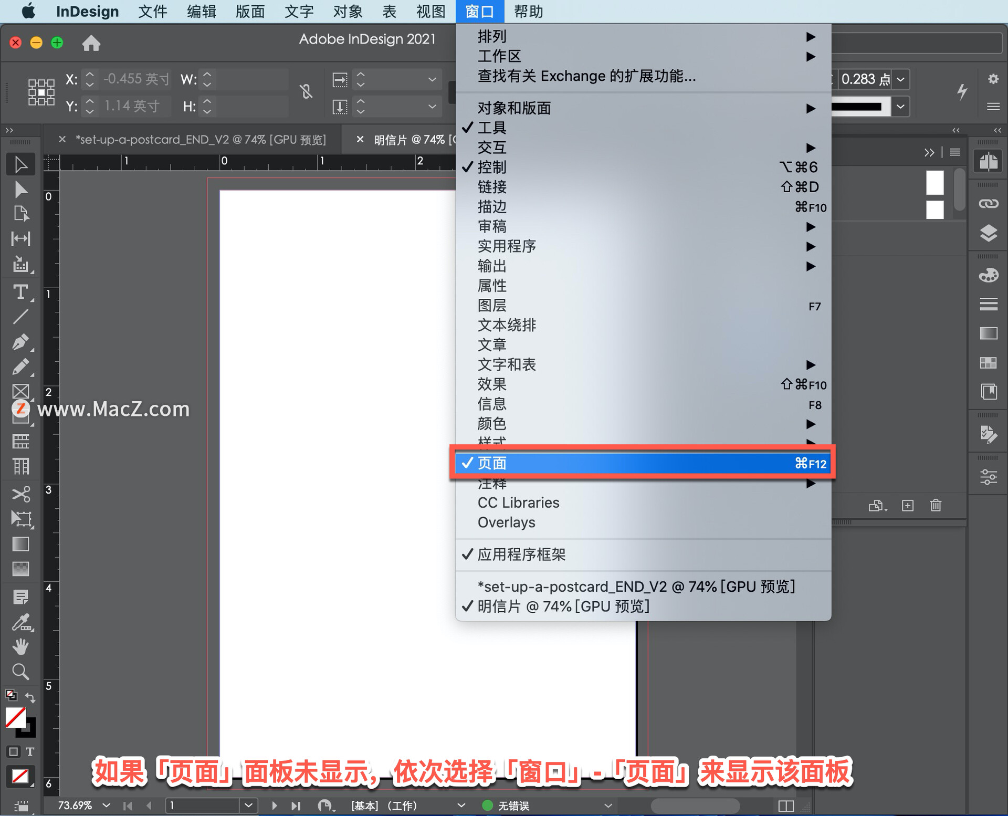Switch to set-up-a-postcard_END_V2 document tab
This screenshot has height=816, width=1008.
coord(200,140)
